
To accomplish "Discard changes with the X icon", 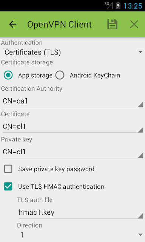I will pyautogui.click(x=134, y=24).
